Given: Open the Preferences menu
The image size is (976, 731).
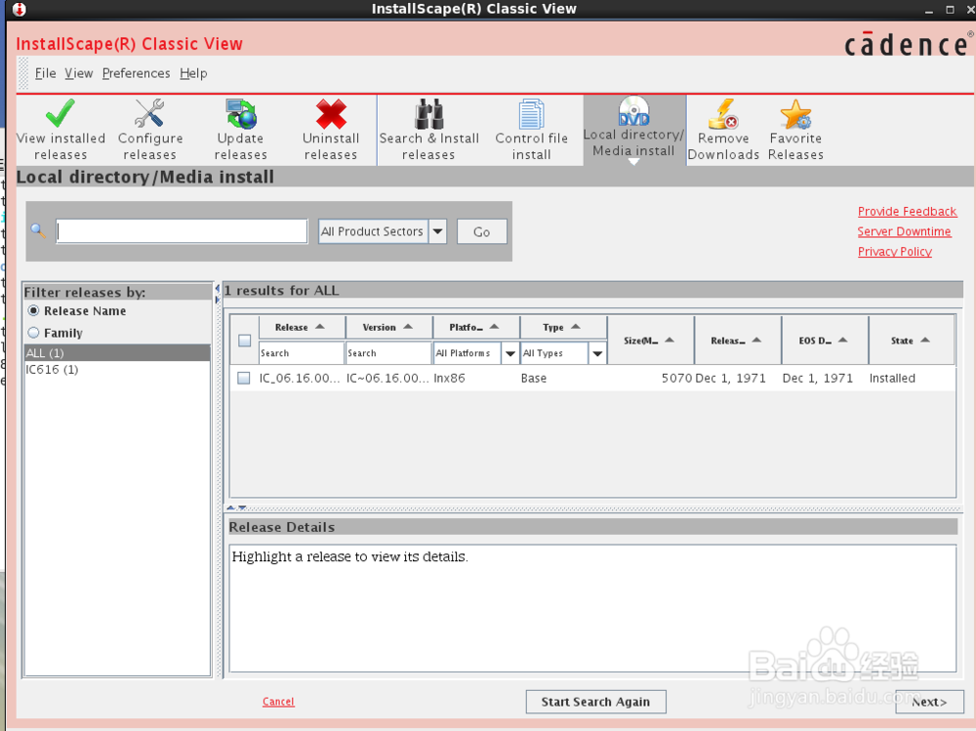Looking at the screenshot, I should tap(137, 73).
